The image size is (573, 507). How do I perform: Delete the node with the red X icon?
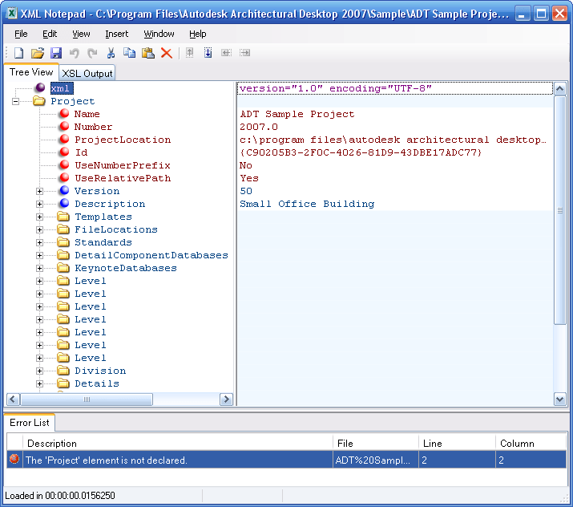(x=167, y=53)
